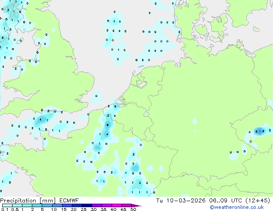273x211 pixels.
Task: Click the 30–35 mm purple legend swatch
Action: click(96, 205)
